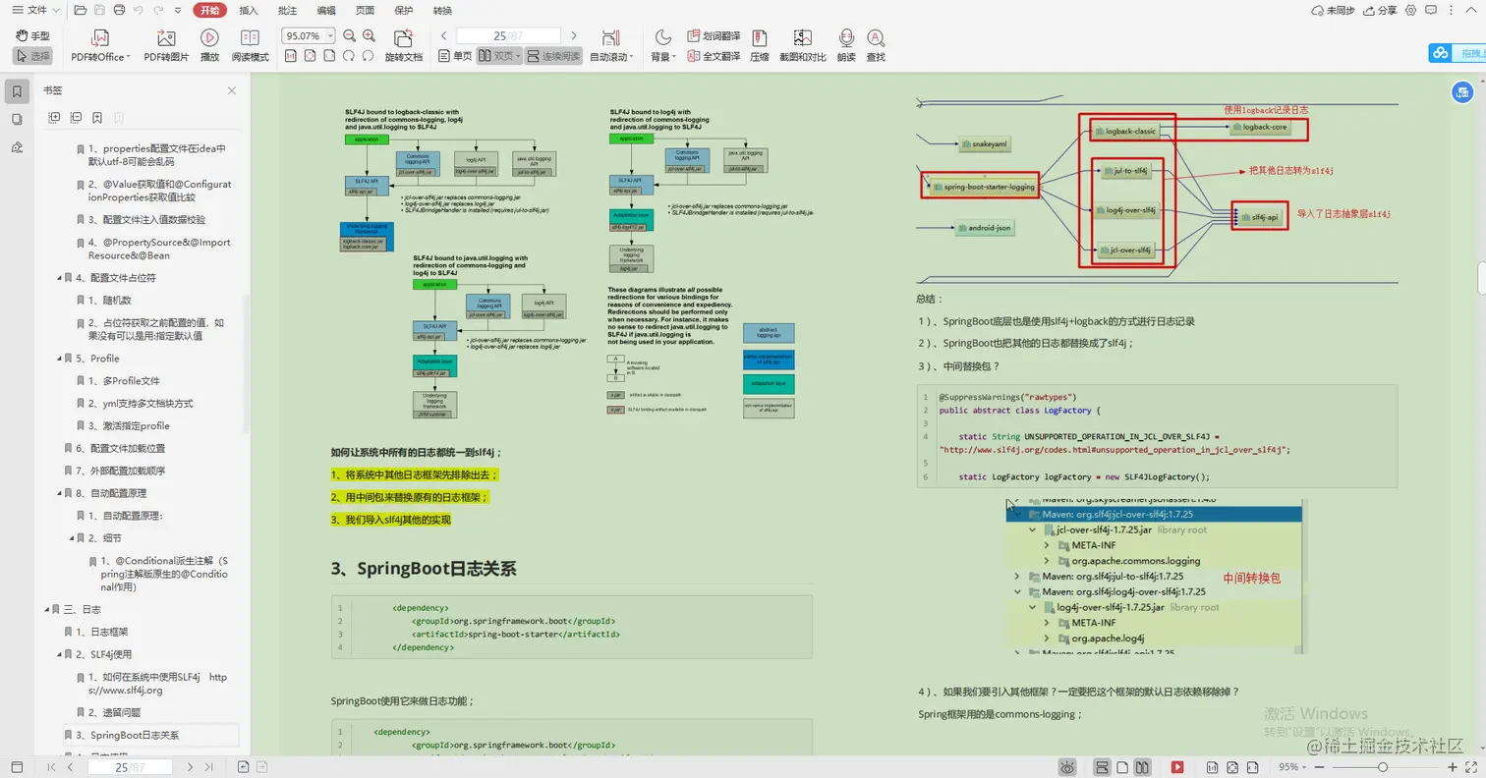Switch to the 保护 tab
This screenshot has width=1486, height=778.
click(x=404, y=11)
